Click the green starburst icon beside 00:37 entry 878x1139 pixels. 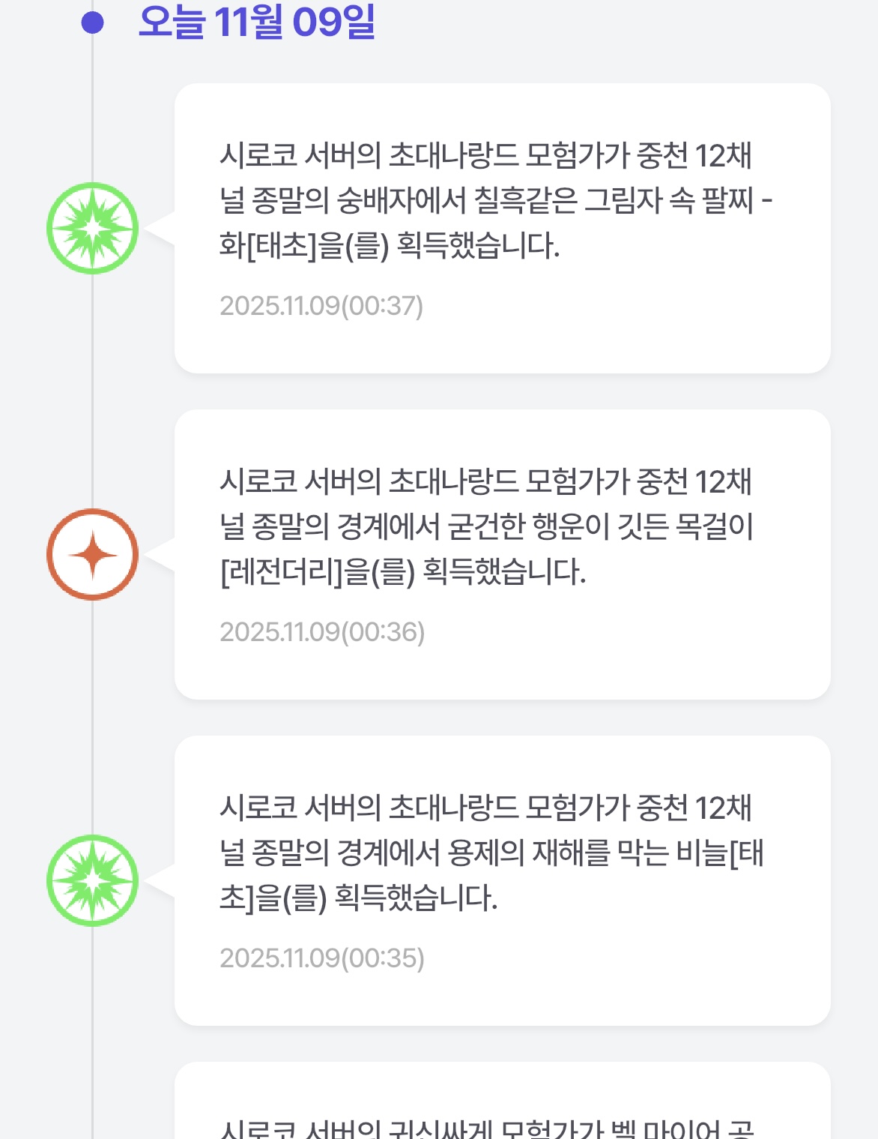(x=93, y=228)
